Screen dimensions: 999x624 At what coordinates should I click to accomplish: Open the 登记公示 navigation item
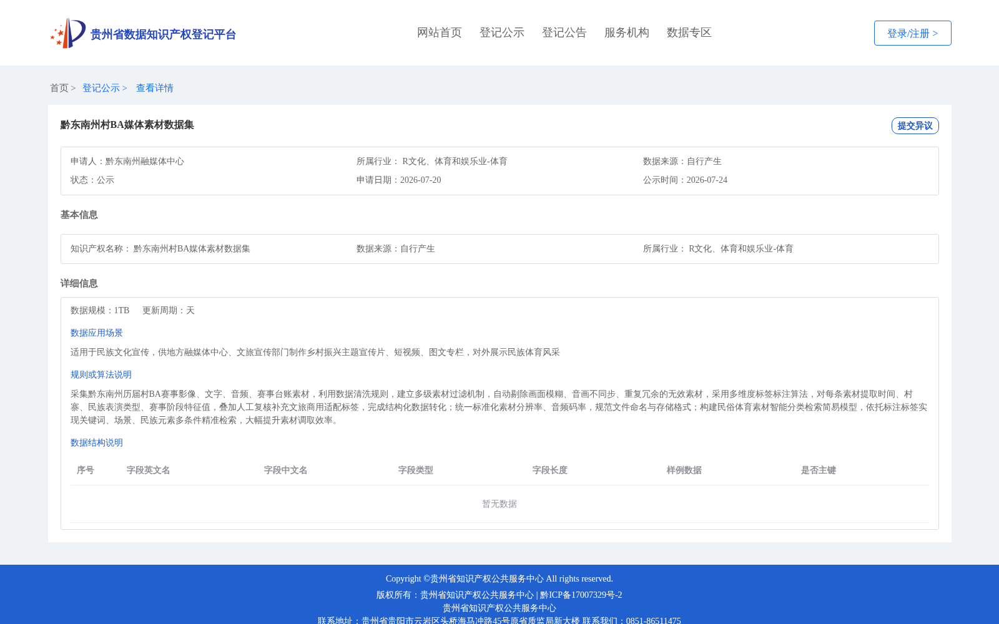502,32
